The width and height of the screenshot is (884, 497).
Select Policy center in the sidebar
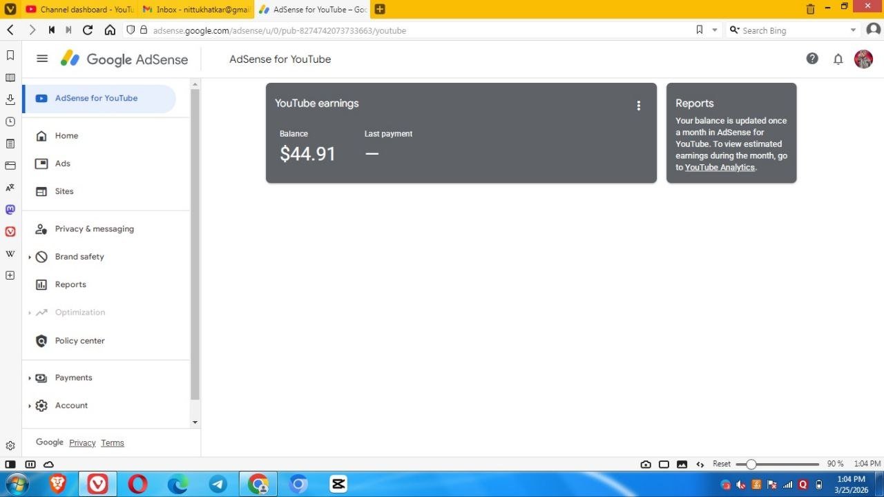pyautogui.click(x=79, y=341)
